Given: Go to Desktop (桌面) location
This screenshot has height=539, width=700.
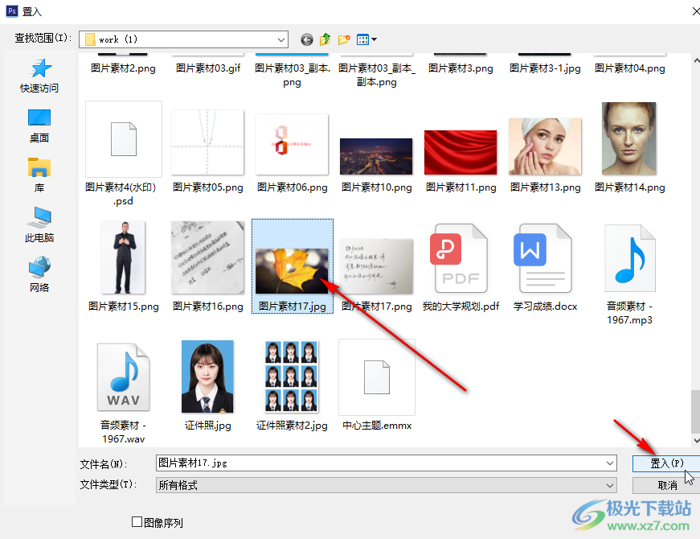Looking at the screenshot, I should [39, 125].
